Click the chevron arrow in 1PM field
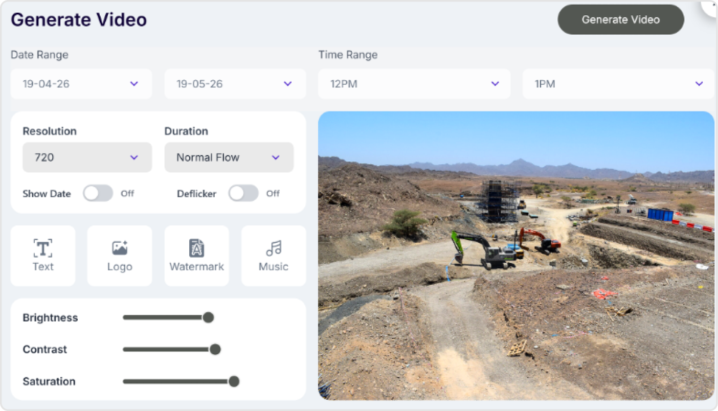This screenshot has width=718, height=411. [x=699, y=84]
